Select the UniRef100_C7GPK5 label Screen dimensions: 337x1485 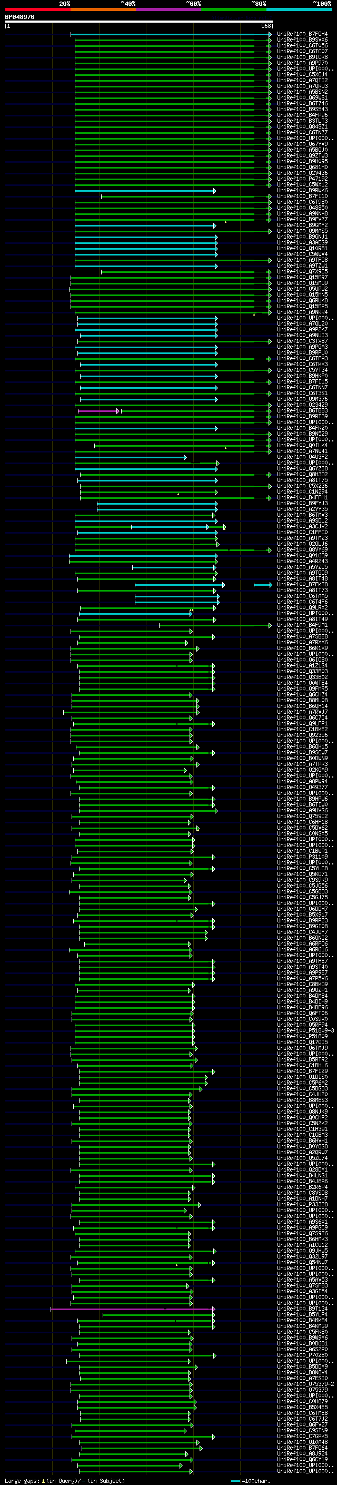pos(302,1436)
